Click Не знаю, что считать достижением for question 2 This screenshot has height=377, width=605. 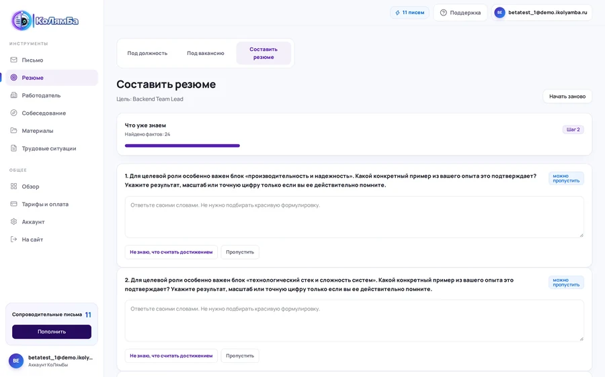coord(171,356)
